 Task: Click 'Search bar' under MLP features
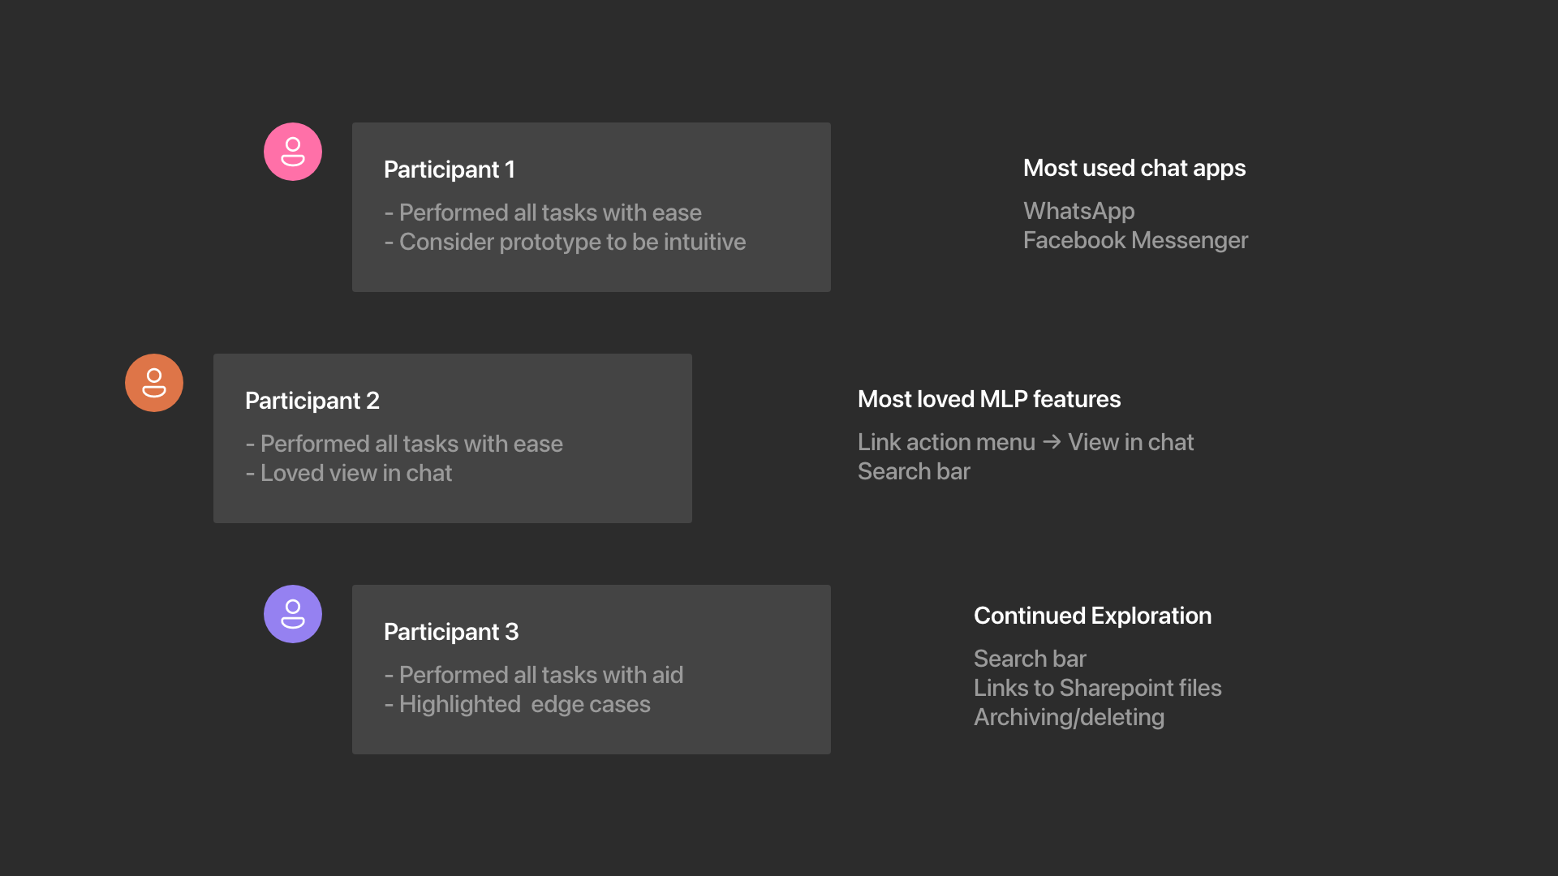[x=914, y=471]
